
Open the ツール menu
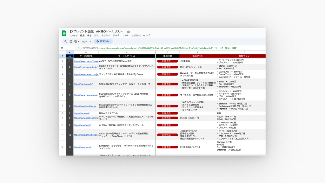point(126,36)
